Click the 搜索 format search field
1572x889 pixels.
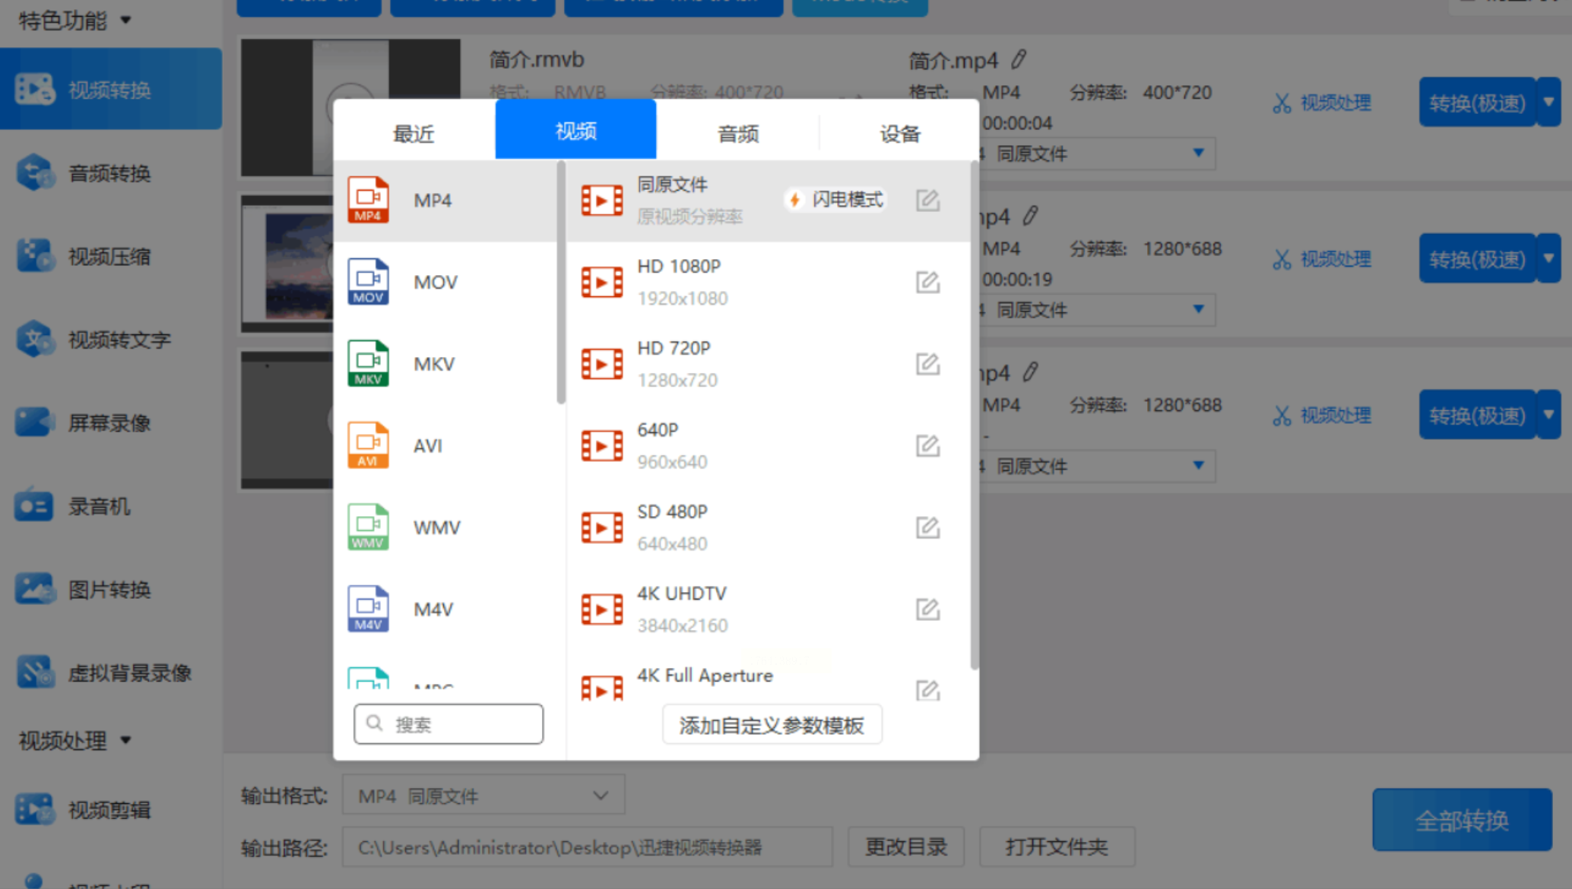point(448,724)
